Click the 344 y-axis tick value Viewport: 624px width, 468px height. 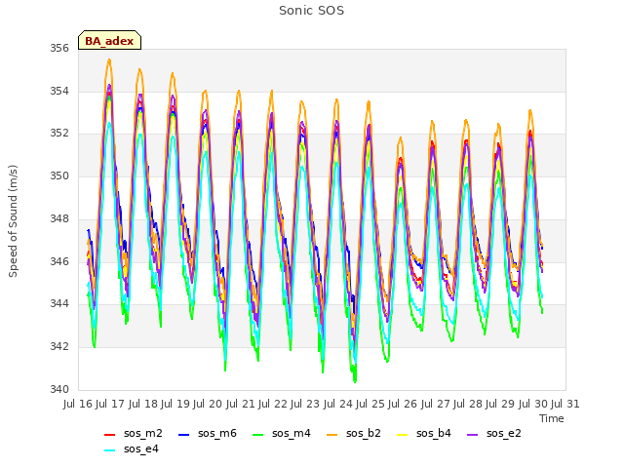pos(59,304)
